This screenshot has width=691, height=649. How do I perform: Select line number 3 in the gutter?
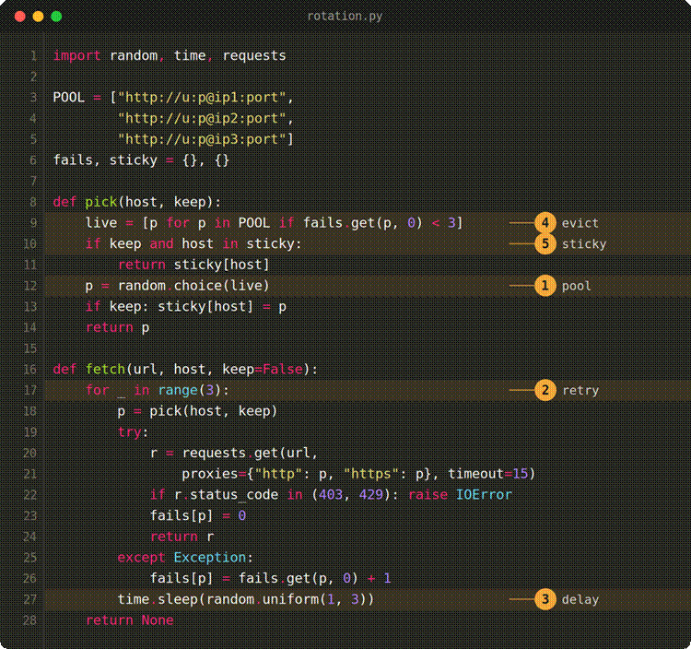click(33, 98)
